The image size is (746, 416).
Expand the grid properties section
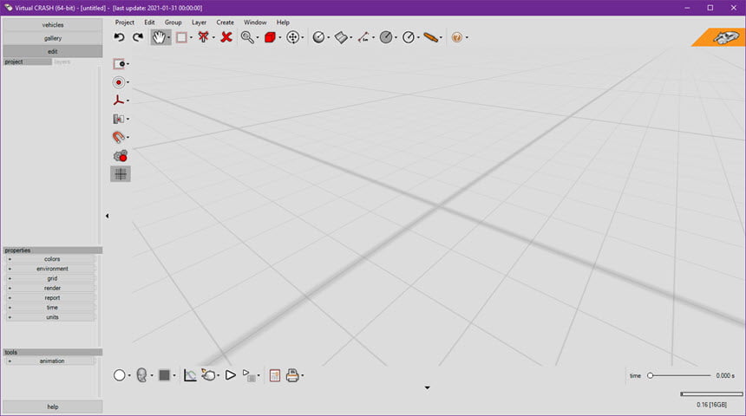coord(49,278)
